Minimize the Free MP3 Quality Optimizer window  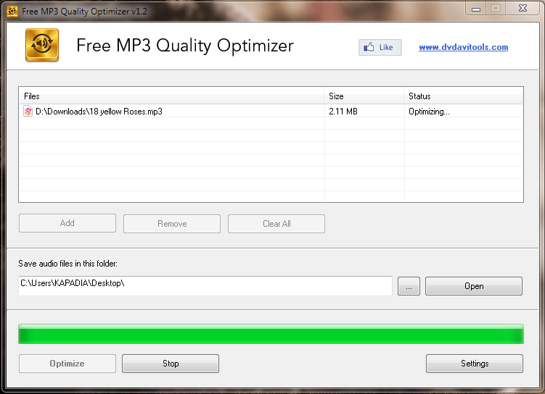point(476,8)
